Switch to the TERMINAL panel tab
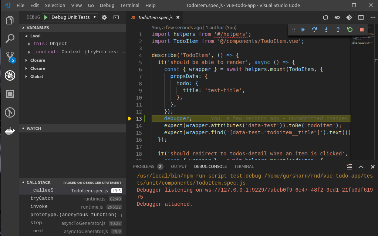The width and height of the screenshot is (378, 236). 244,166
